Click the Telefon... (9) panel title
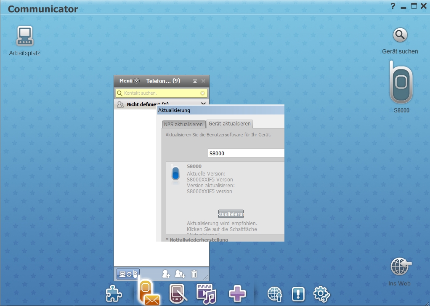The image size is (430, 306). click(163, 81)
